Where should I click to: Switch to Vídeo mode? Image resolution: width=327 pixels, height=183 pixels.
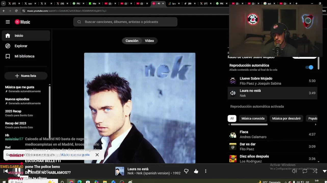149,41
